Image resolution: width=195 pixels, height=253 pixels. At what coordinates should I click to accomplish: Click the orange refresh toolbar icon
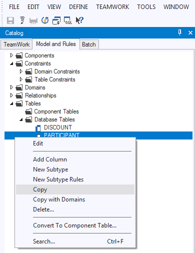click(45, 20)
